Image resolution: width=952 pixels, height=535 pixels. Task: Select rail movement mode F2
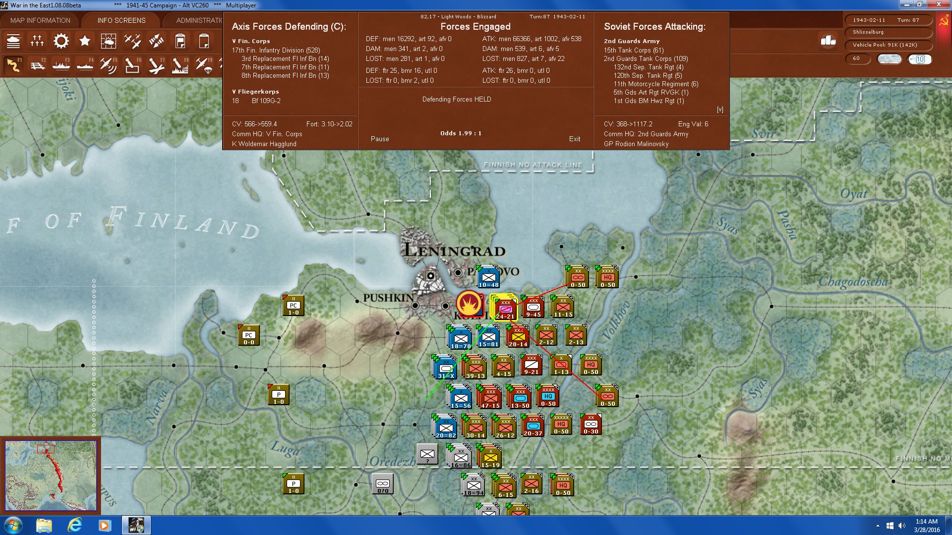37,65
